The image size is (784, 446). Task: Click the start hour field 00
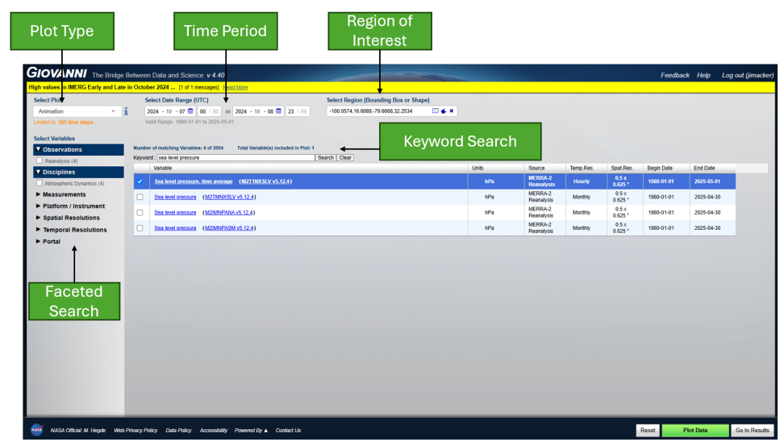tap(203, 111)
